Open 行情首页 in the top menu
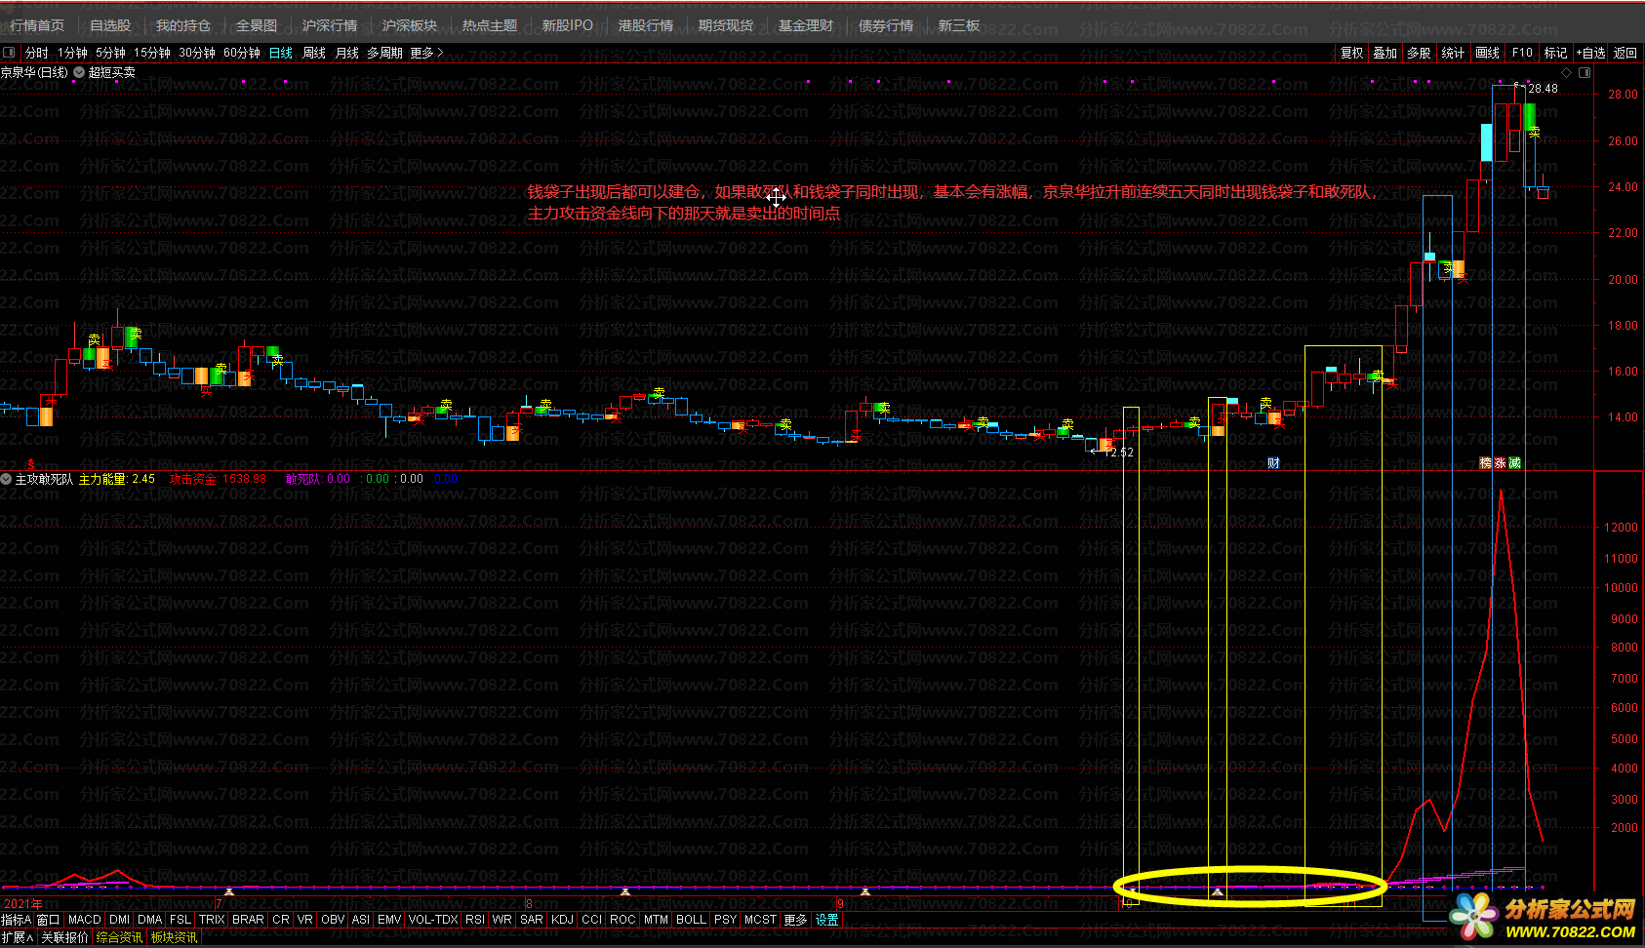Screen dimensions: 1645x948 coord(37,25)
